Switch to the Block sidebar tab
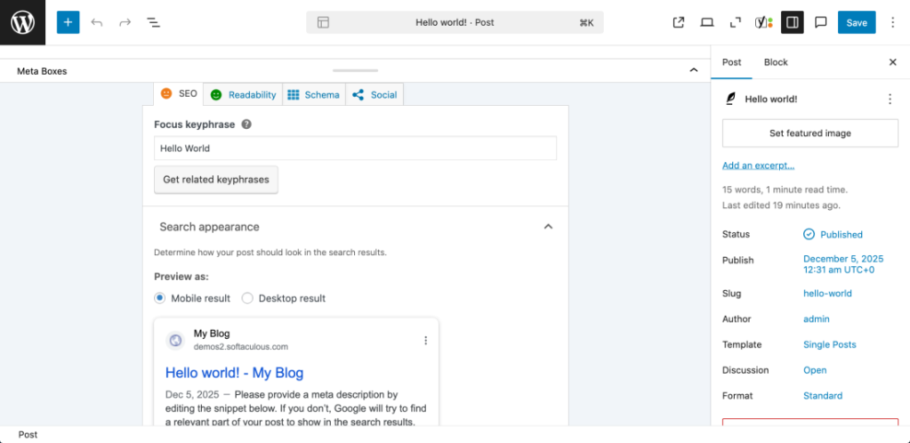The height and width of the screenshot is (443, 910). pyautogui.click(x=776, y=62)
